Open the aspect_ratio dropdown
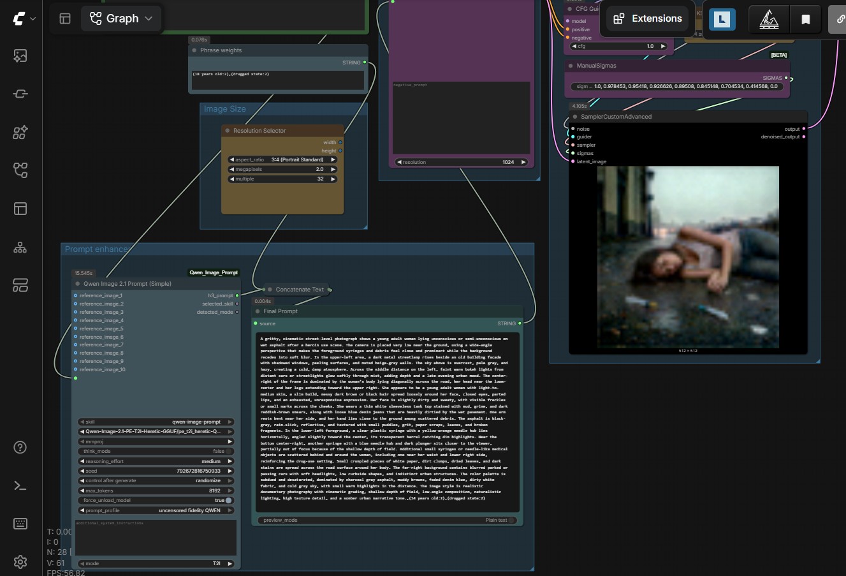846x576 pixels. point(282,159)
